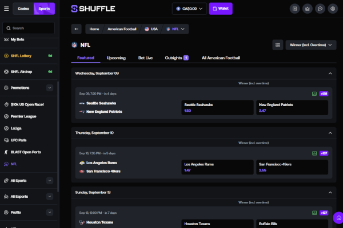Open the hamburger menu
343x228 pixels.
point(6,9)
